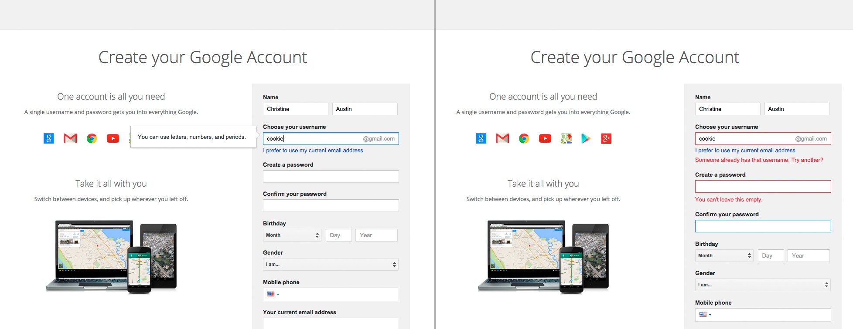The image size is (853, 329).
Task: Click the Gmail envelope icon in right screenshot
Action: (502, 138)
